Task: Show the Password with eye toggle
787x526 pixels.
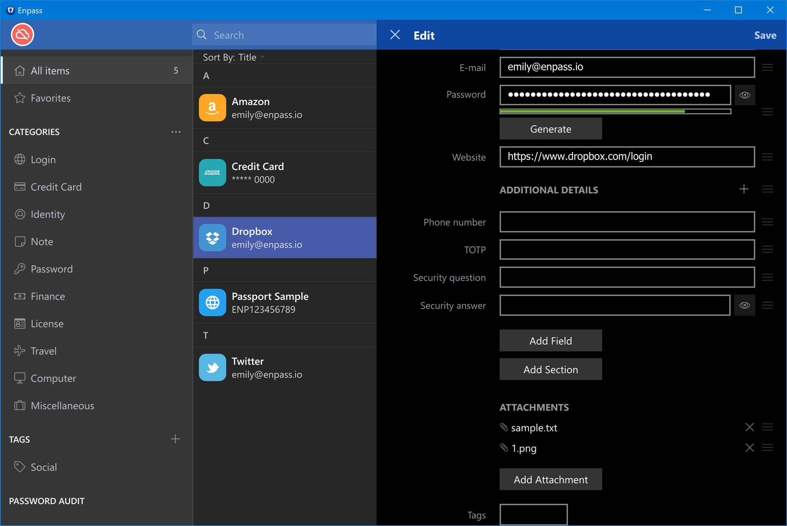Action: (745, 95)
